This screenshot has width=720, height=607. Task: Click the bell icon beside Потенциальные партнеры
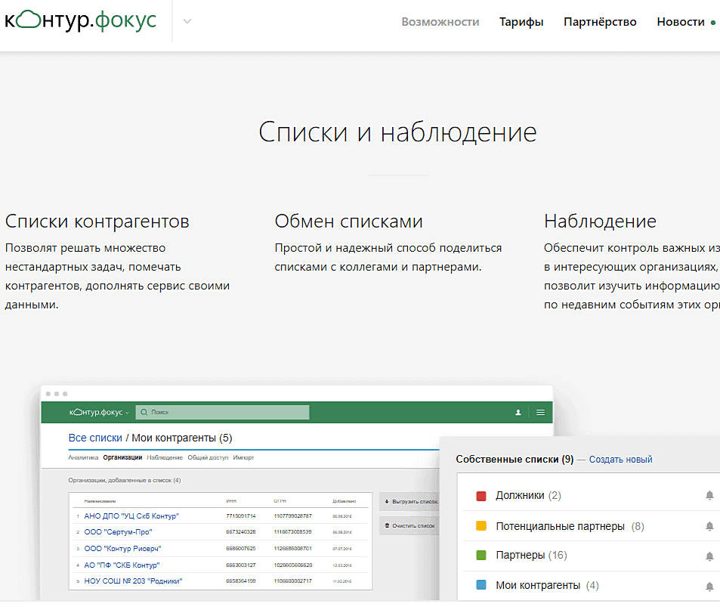(709, 526)
